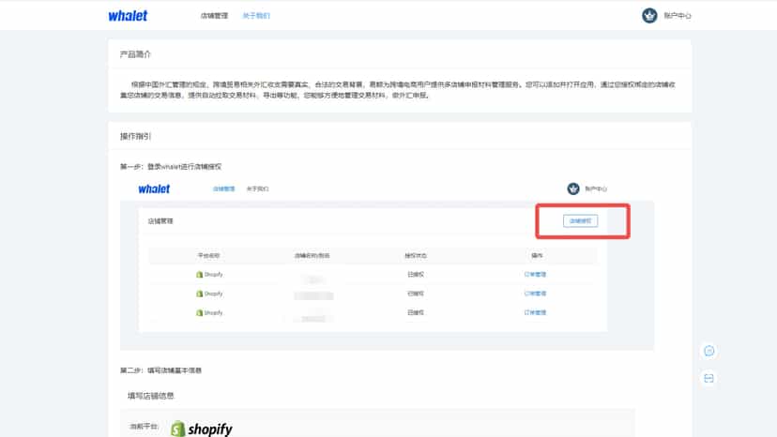Viewport: 777px width, 437px height.
Task: Select 关于我们 in the main page header
Action: (256, 16)
